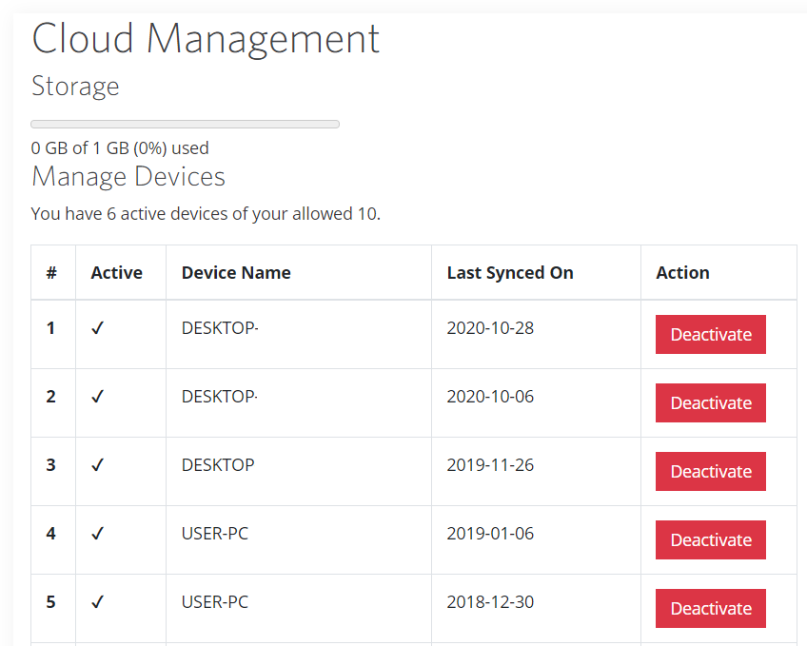The width and height of the screenshot is (807, 646).
Task: Select the checkmark icon in row 3
Action: 97,465
